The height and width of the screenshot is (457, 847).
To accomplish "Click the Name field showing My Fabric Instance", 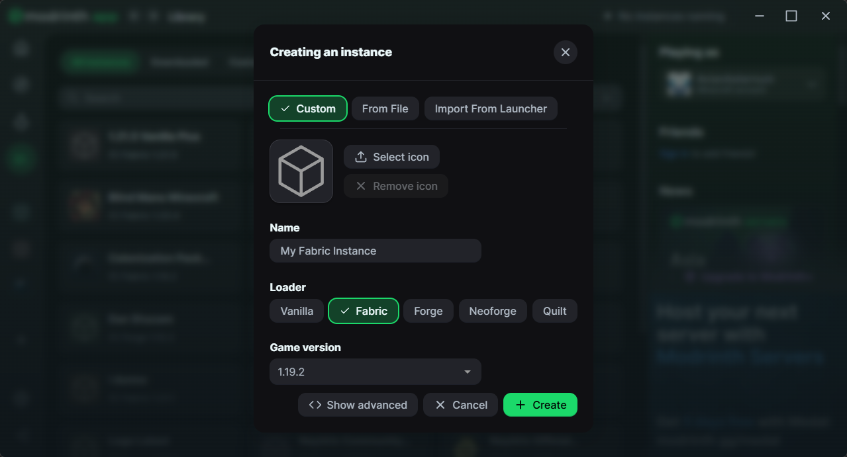I will pyautogui.click(x=375, y=251).
